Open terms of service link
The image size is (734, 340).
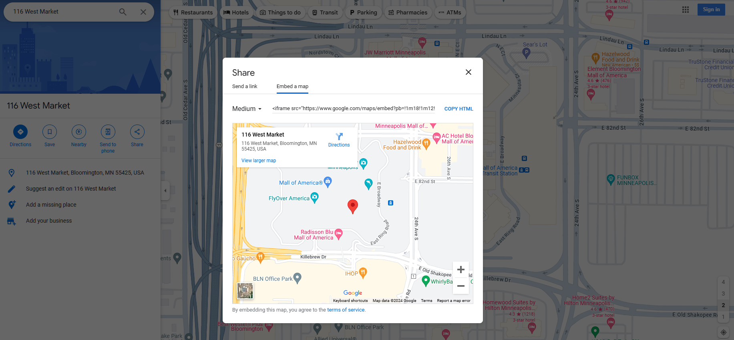click(x=346, y=310)
